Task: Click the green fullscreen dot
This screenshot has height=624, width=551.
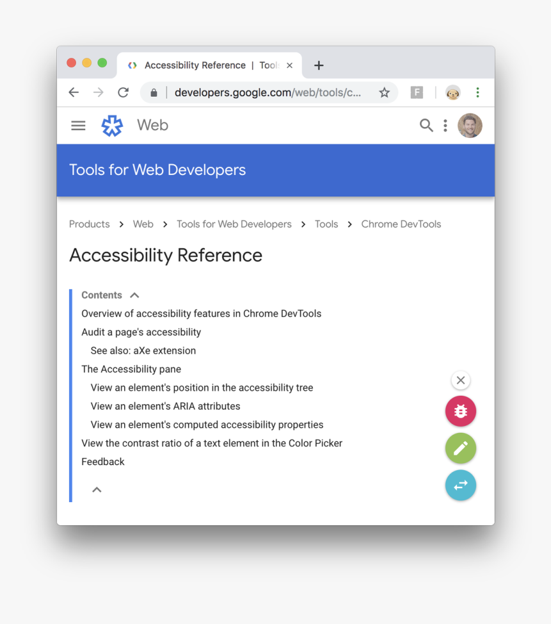Action: [102, 63]
